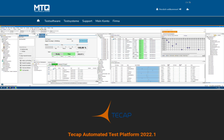Click the MTQ Testsolutions logo
The height and width of the screenshot is (140, 224).
tap(42, 8)
